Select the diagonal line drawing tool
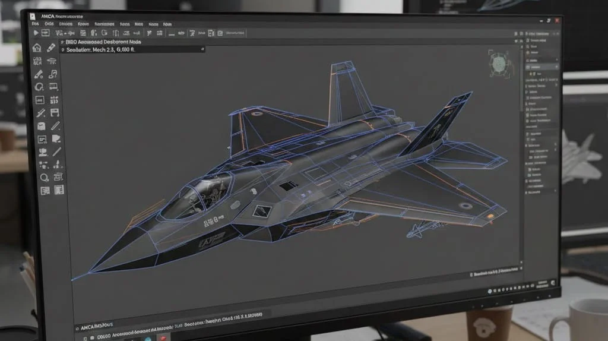The image size is (608, 341). (57, 151)
